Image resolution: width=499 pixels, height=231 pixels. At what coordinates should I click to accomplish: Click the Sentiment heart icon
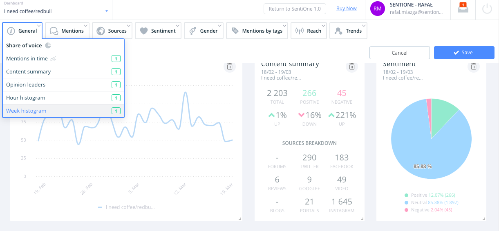pyautogui.click(x=143, y=31)
